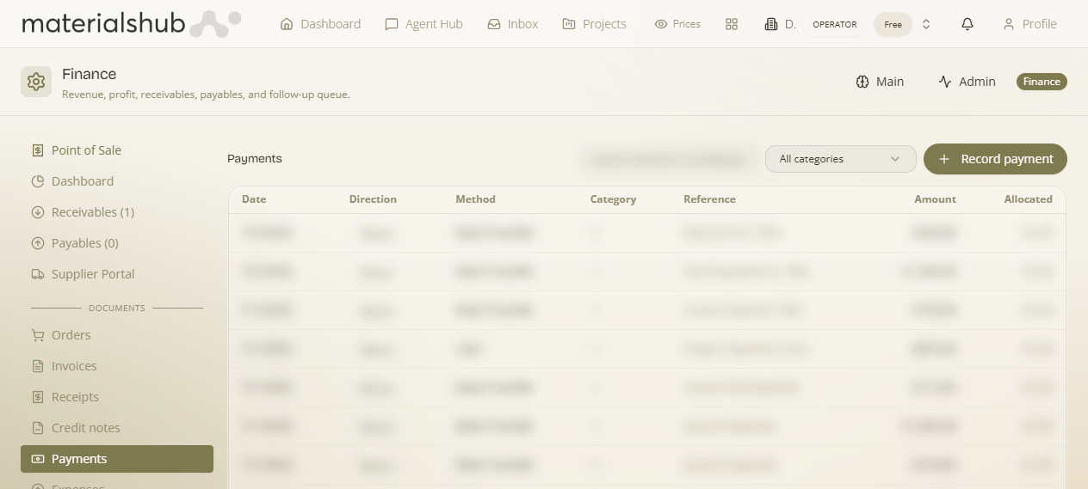
Task: Click the Finance page title
Action: click(90, 74)
